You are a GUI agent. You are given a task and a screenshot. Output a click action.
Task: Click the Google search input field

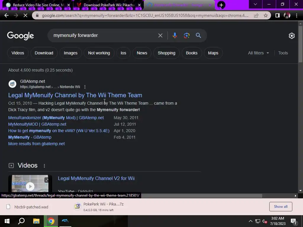click(104, 35)
